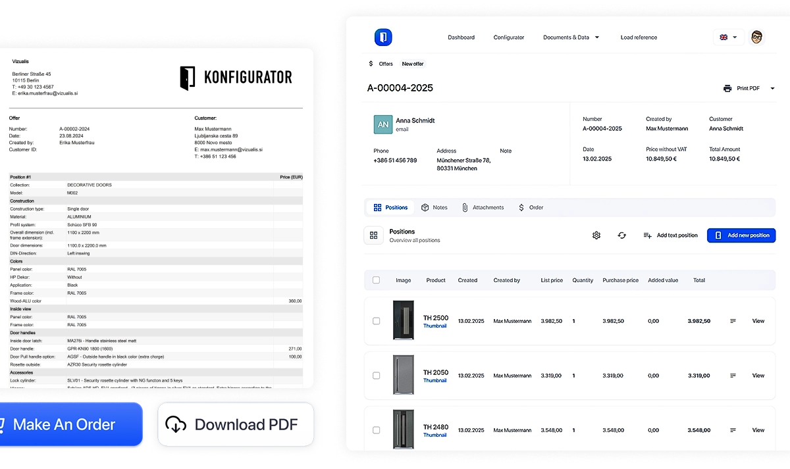Open View link for TH 2480
790x469 pixels.
(x=758, y=430)
